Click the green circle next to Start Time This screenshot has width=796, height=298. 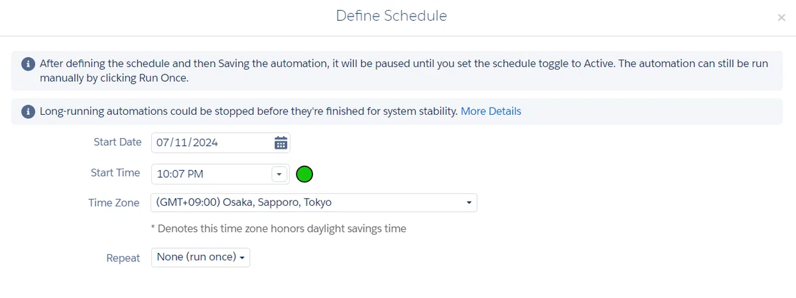pyautogui.click(x=304, y=174)
